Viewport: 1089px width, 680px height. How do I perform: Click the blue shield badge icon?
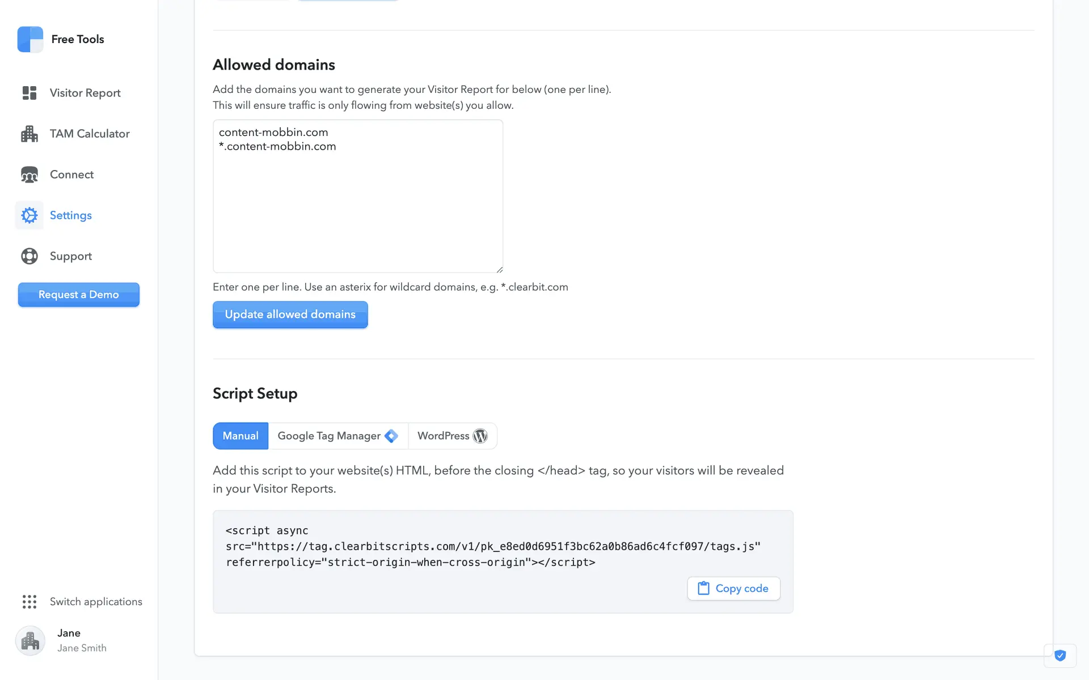(1060, 656)
